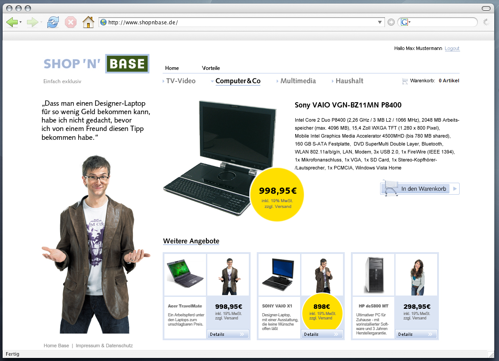Reload the page with the refresh icon
Viewport: 499px width, 361px height.
pos(53,22)
